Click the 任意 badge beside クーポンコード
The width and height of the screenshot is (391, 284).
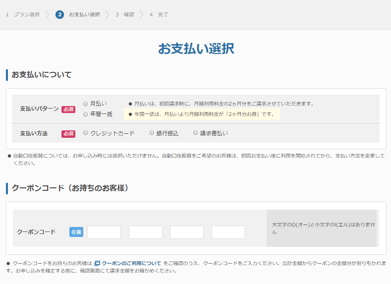(x=76, y=232)
